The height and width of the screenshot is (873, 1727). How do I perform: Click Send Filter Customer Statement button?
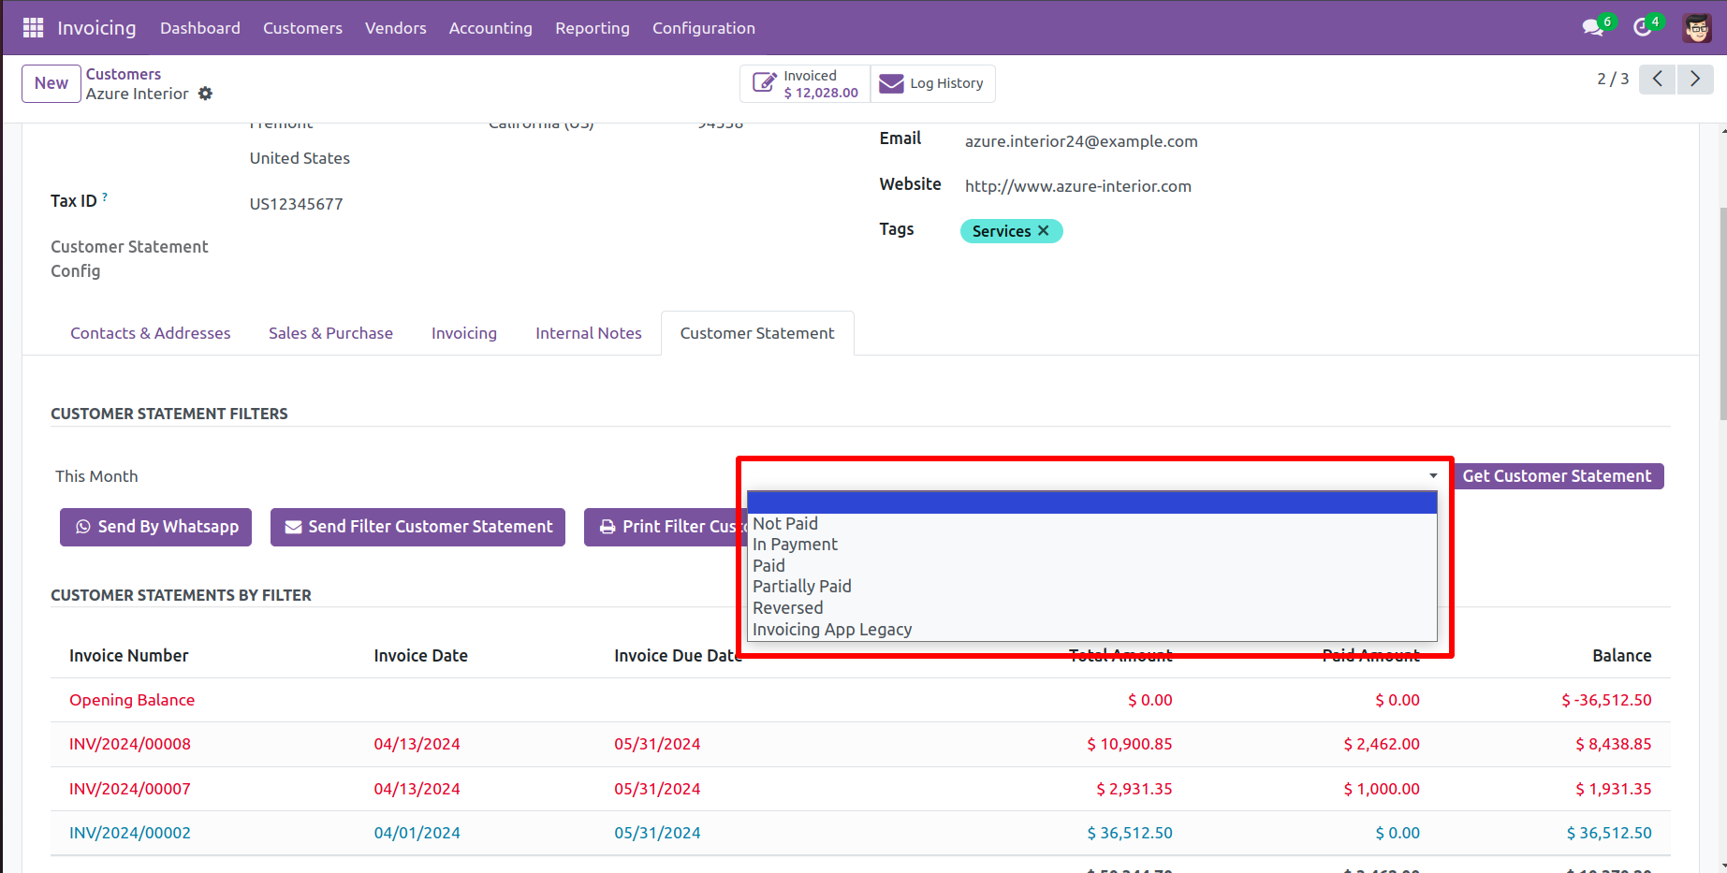(x=417, y=527)
